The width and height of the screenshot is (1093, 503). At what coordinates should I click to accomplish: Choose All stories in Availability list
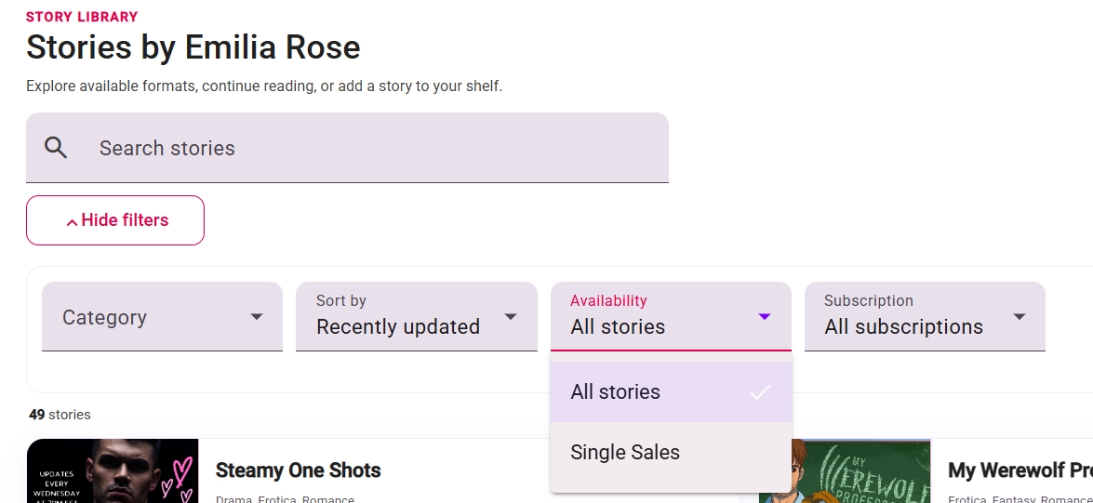[x=671, y=391]
